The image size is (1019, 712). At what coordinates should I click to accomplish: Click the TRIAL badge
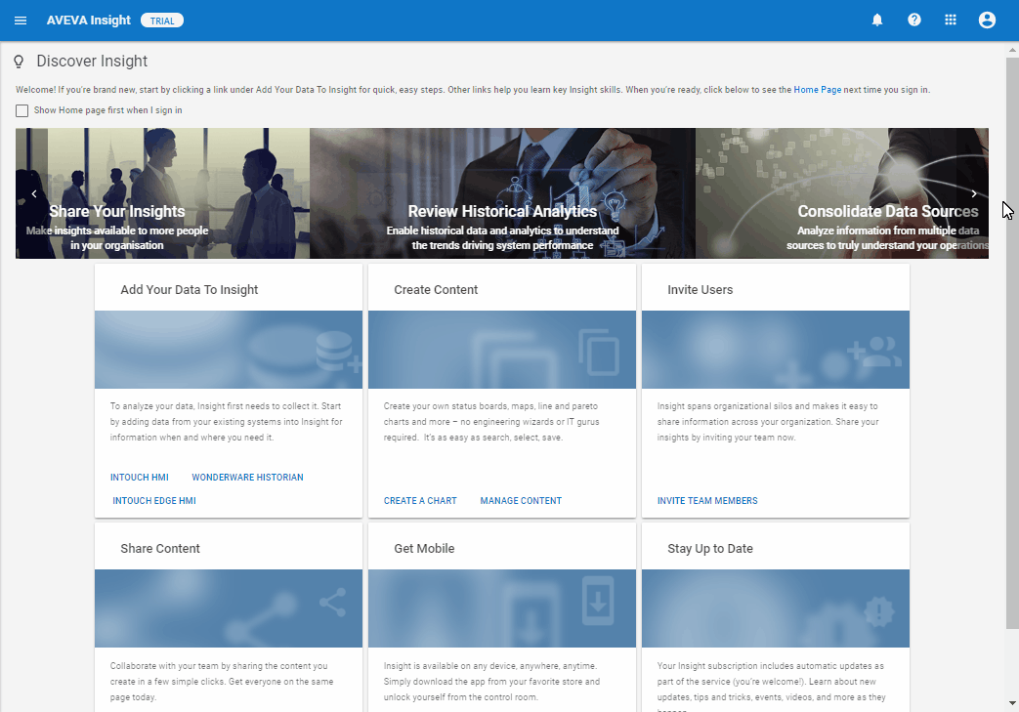point(162,21)
